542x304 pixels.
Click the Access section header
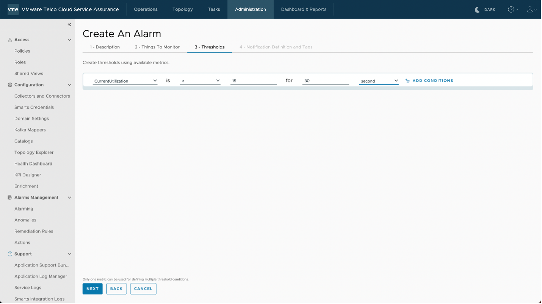[22, 40]
